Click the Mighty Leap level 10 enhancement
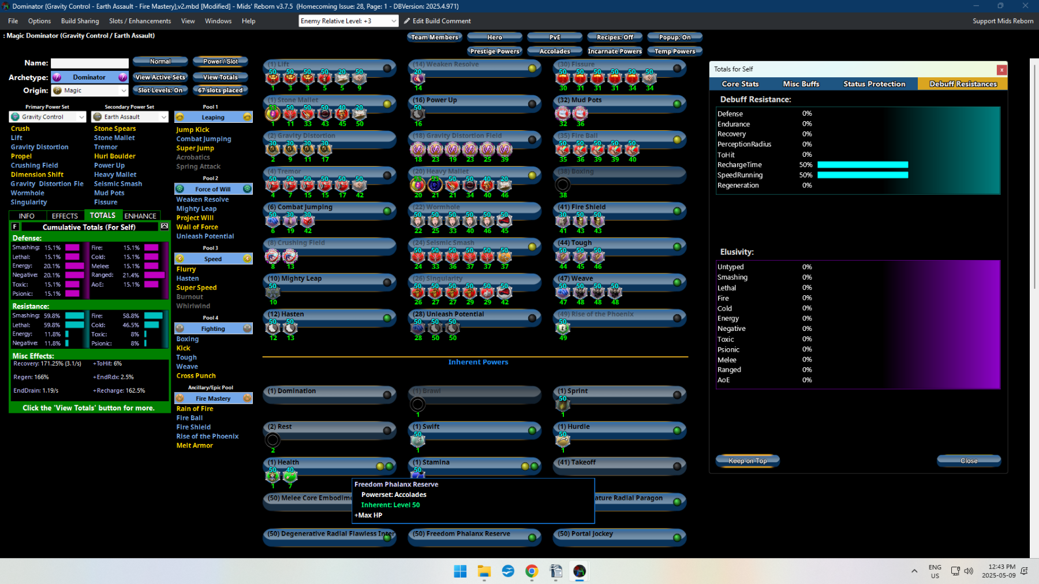1039x584 pixels. coord(273,292)
